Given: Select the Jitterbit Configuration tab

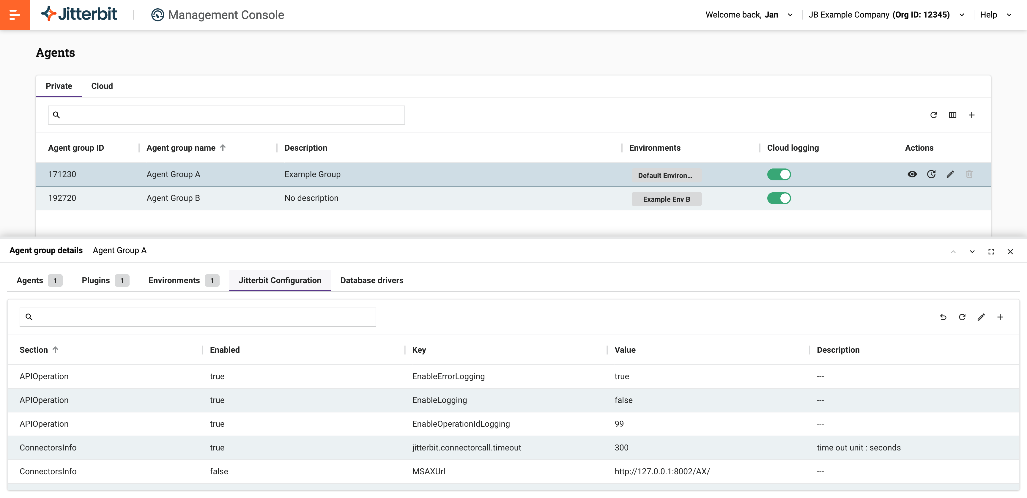Looking at the screenshot, I should pos(280,280).
